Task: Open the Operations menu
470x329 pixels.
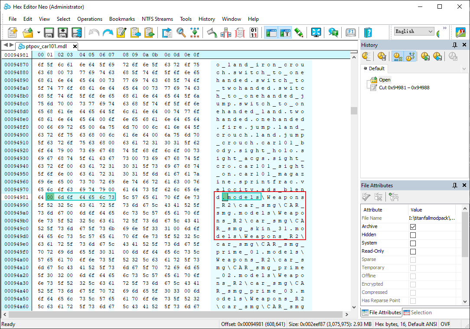Action: [90, 19]
